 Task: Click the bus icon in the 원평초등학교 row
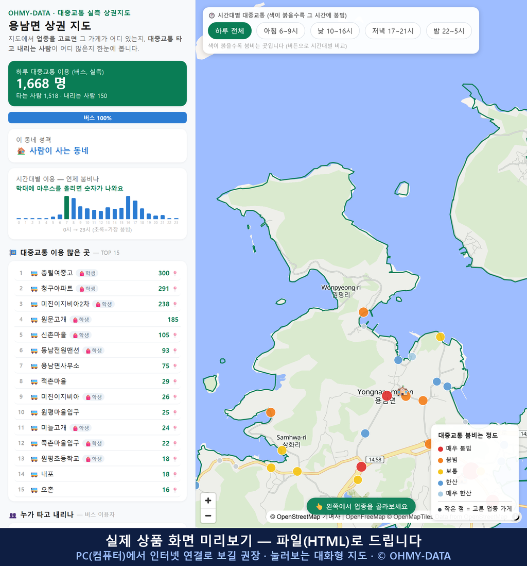tap(34, 459)
